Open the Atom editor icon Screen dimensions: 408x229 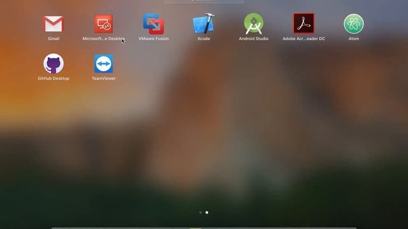pyautogui.click(x=354, y=24)
